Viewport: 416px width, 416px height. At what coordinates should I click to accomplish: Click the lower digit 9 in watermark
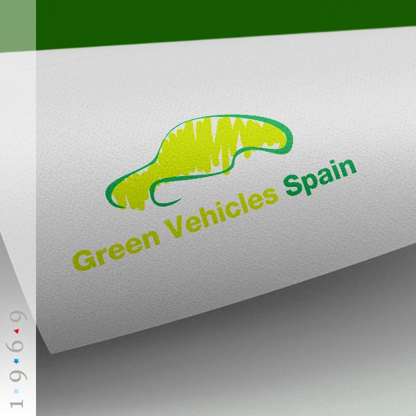(x=17, y=376)
